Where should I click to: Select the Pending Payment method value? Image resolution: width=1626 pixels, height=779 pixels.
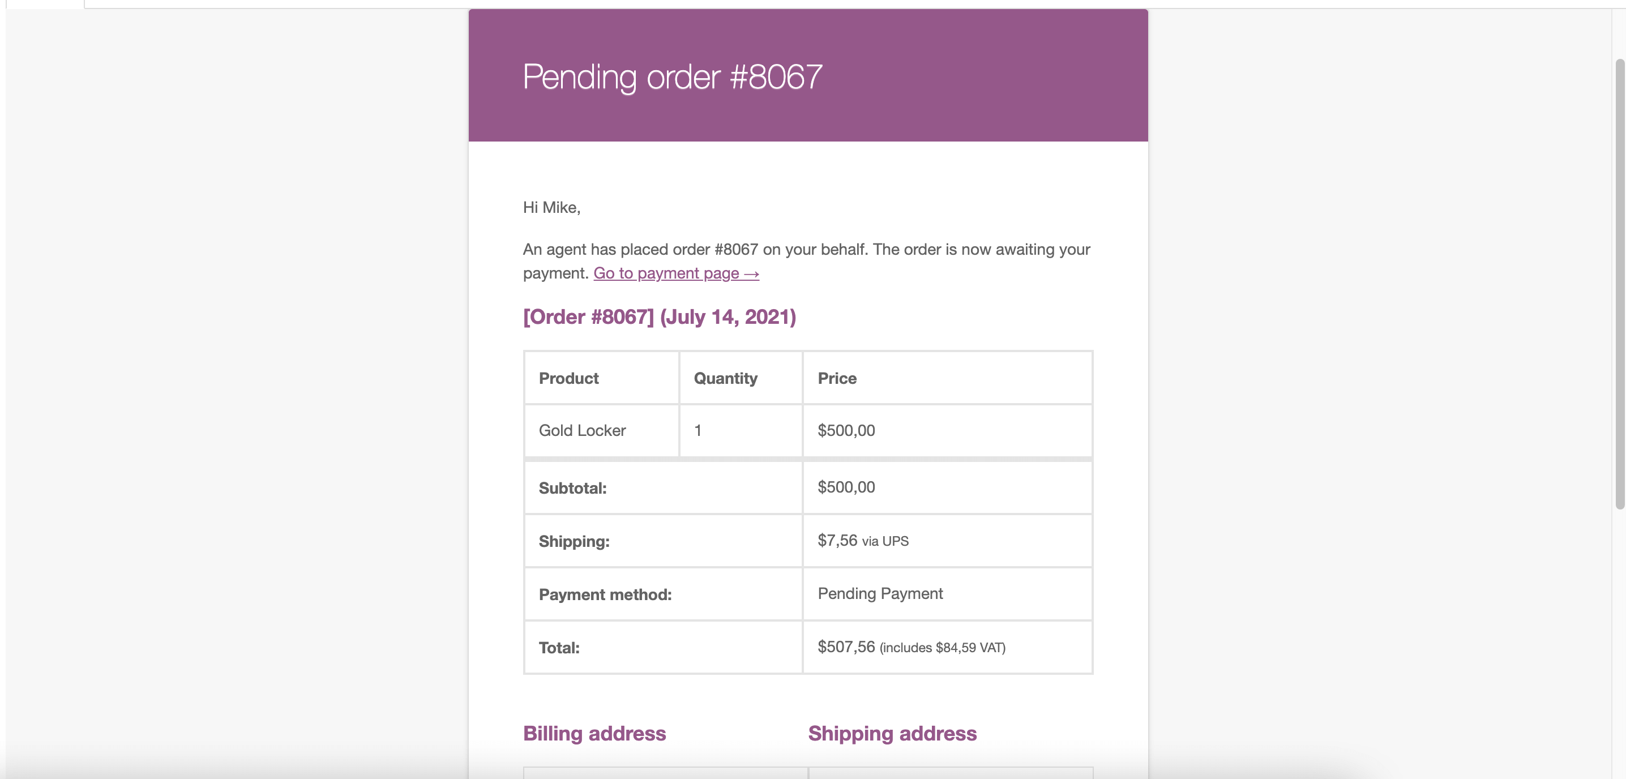(879, 593)
